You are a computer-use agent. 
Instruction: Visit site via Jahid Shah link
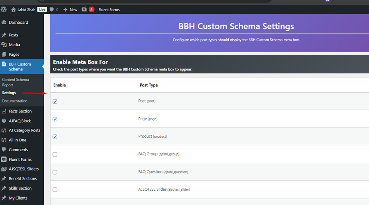click(26, 10)
